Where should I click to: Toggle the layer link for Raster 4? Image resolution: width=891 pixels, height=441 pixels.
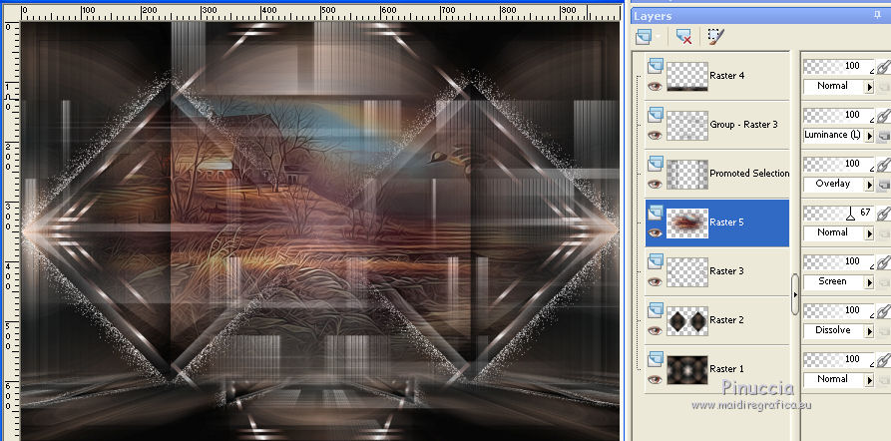click(x=882, y=68)
